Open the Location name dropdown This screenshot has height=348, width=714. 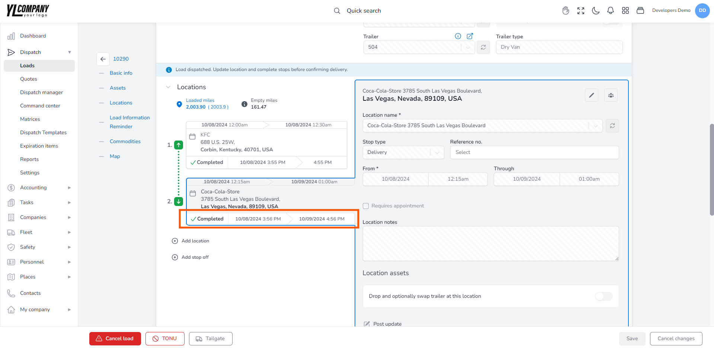pyautogui.click(x=596, y=126)
